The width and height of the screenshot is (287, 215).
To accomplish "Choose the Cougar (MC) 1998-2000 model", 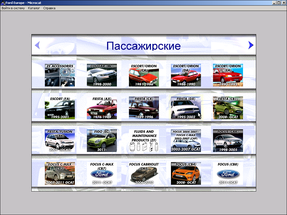I will pos(102,75).
